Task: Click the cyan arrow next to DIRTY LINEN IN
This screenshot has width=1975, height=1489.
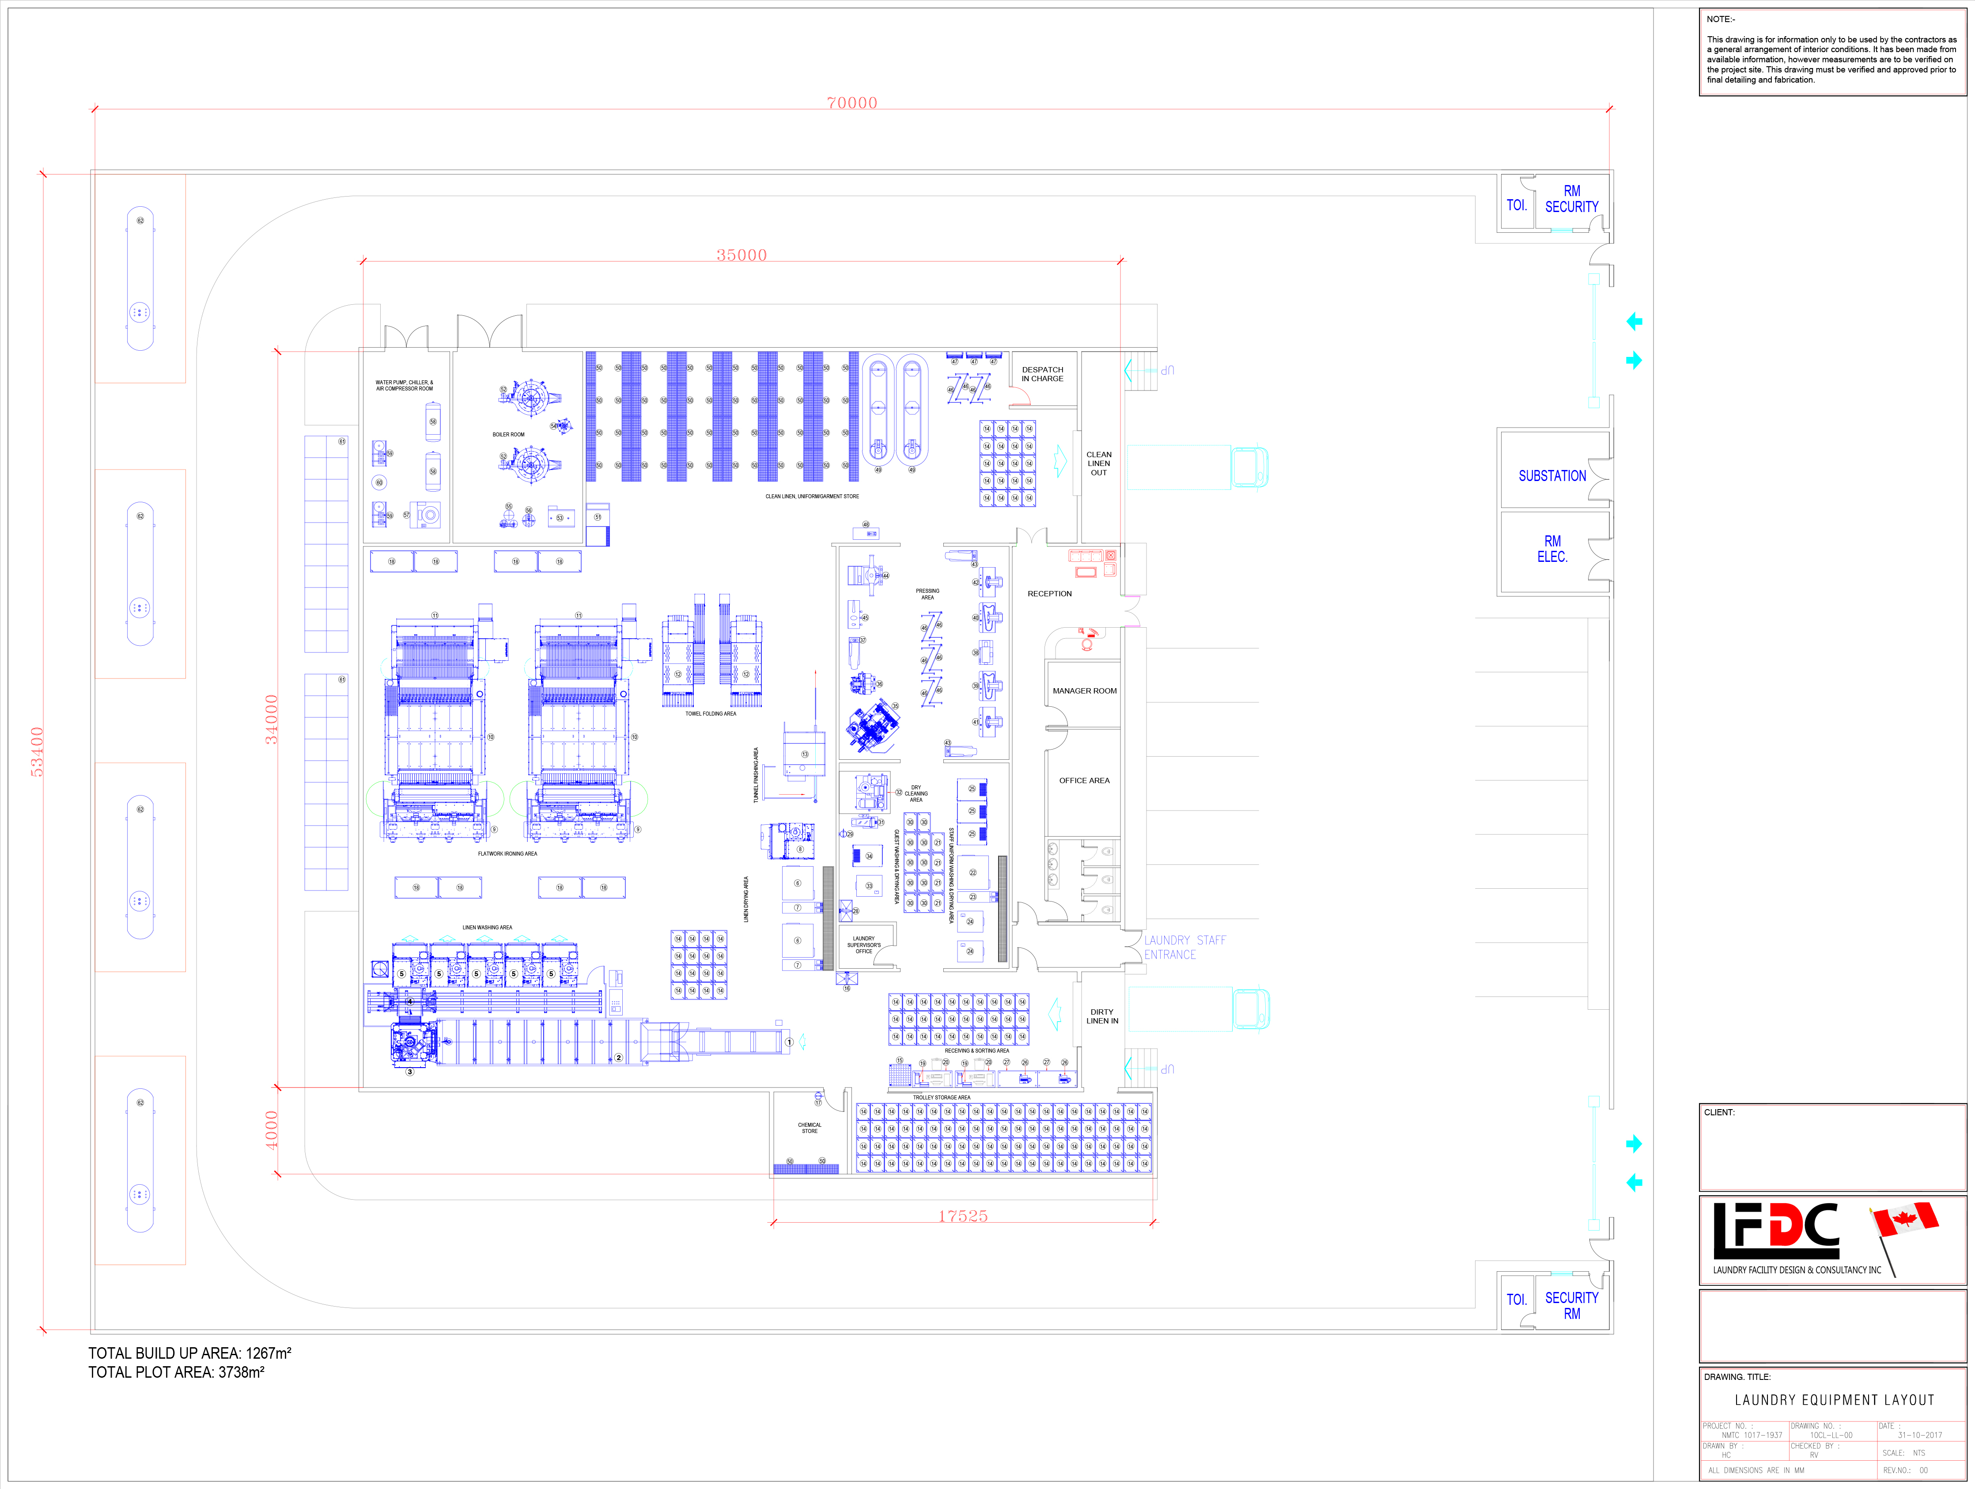Action: [x=1055, y=1015]
